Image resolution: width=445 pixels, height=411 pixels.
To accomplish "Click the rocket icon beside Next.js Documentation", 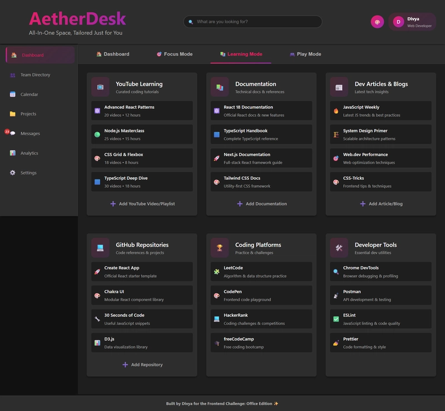I will coord(216,158).
